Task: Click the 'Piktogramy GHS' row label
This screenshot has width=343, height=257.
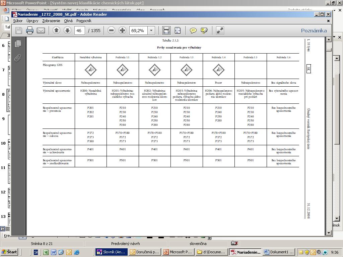Action: (53, 65)
